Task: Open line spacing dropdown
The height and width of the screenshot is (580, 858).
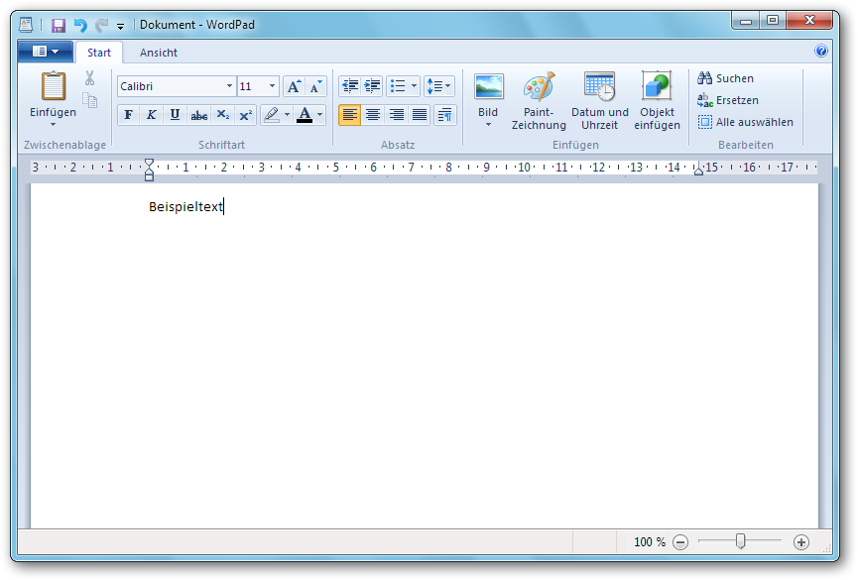Action: (x=438, y=86)
